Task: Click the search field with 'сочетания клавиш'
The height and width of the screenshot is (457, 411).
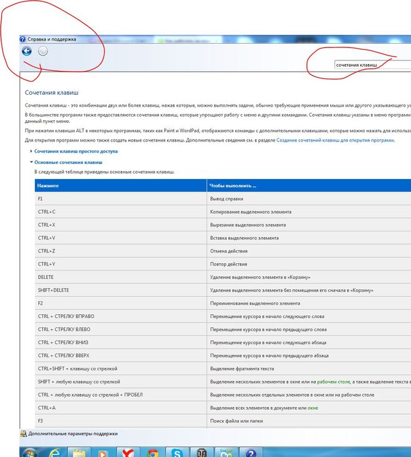Action: click(368, 65)
